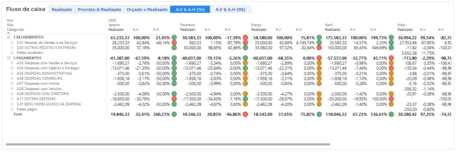This screenshot has height=152, width=456.
Task: Toggle expander for 3.01 Receitas de Vendas
Action: pos(12,43)
